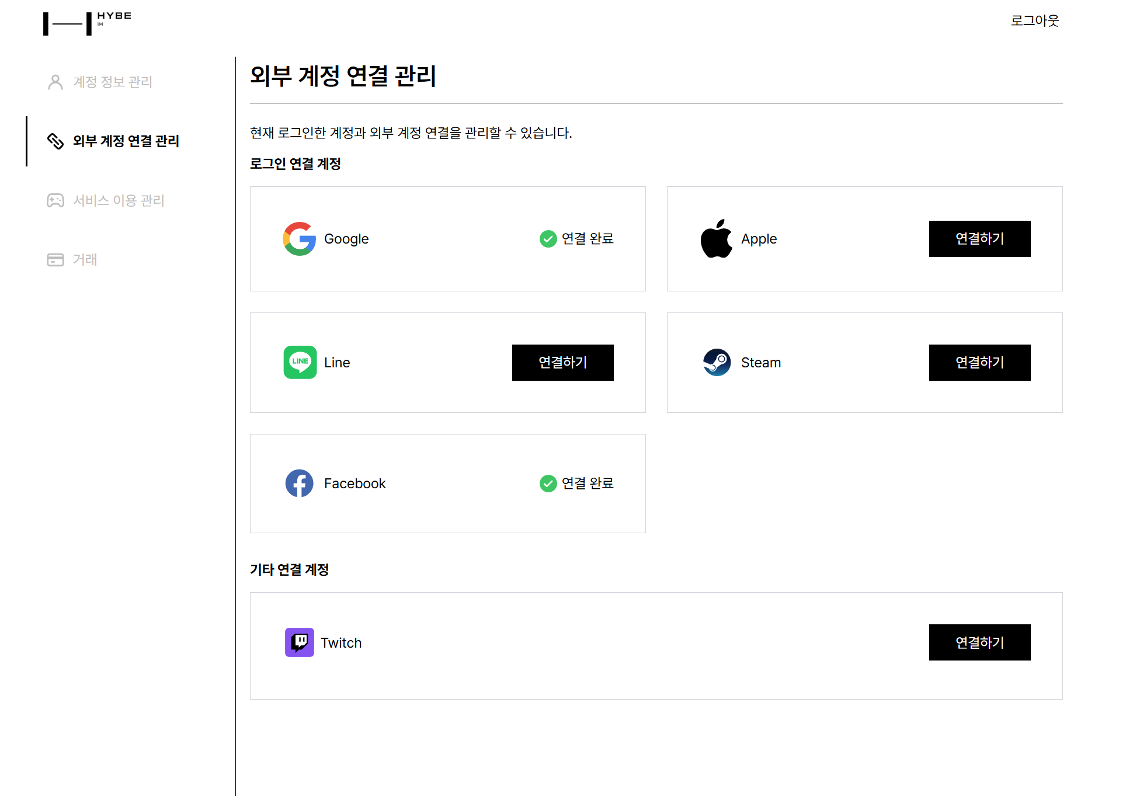Viewport: 1126px width, 796px height.
Task: Click the Apple logo icon
Action: (716, 239)
